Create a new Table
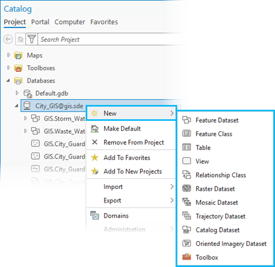Screen dimensions: 275x267 225,147
